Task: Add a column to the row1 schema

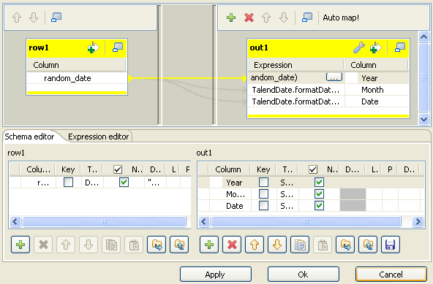Action: (20, 245)
